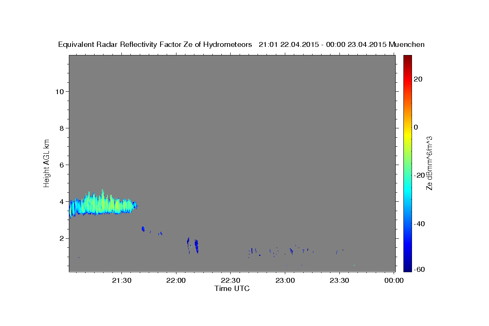Click the colorbar value label 20

(x=419, y=79)
